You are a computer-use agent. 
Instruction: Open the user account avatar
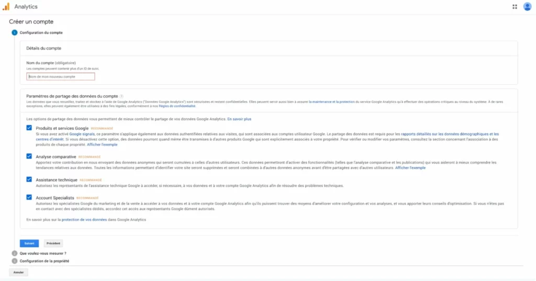click(x=527, y=6)
